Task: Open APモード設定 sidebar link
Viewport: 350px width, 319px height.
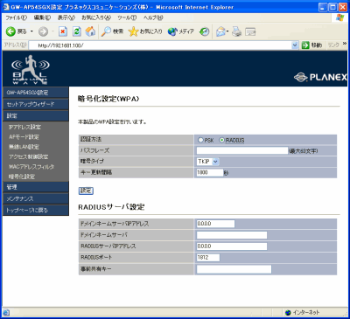Action: (x=24, y=137)
